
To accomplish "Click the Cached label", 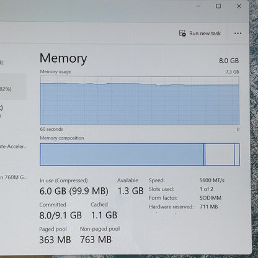I will pos(99,205).
